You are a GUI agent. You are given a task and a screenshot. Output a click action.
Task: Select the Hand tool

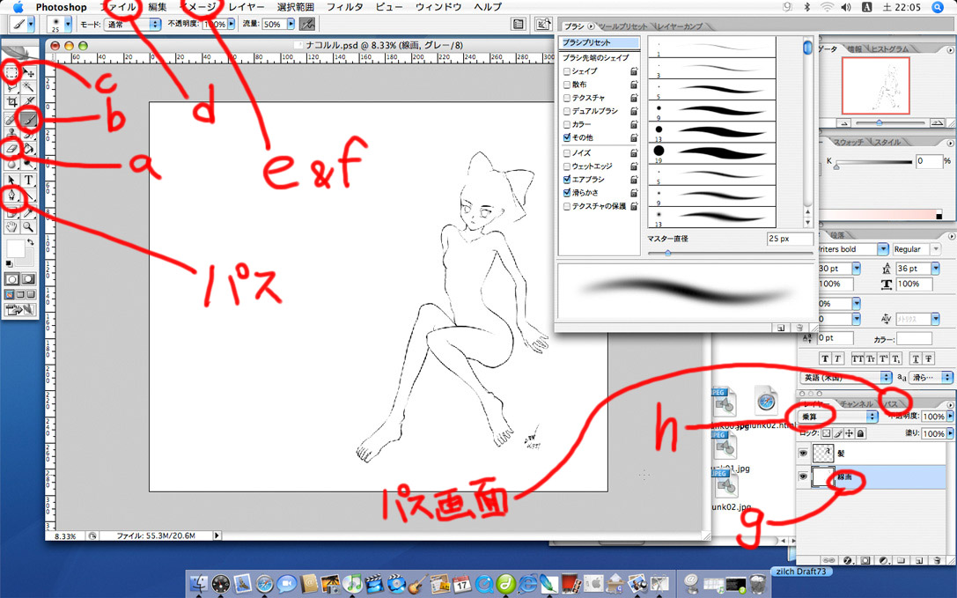(12, 226)
